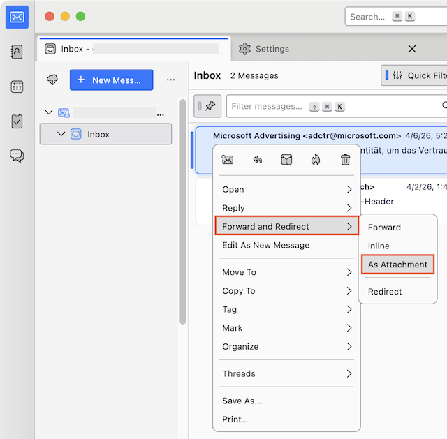Click the folder pane scrollbar

pyautogui.click(x=183, y=211)
